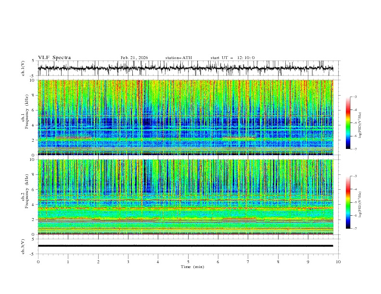Select the date text "Feb. 21, 2026"
This screenshot has width=381, height=294.
[134, 58]
